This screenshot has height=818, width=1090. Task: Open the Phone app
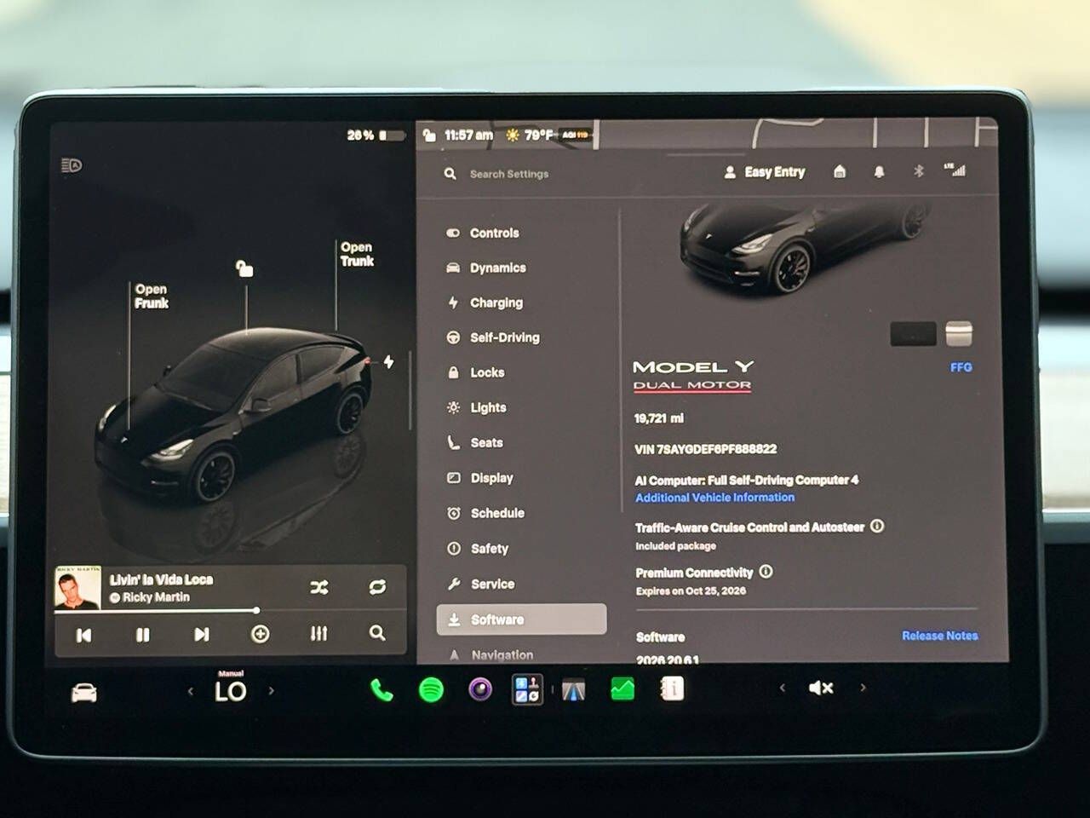[381, 690]
